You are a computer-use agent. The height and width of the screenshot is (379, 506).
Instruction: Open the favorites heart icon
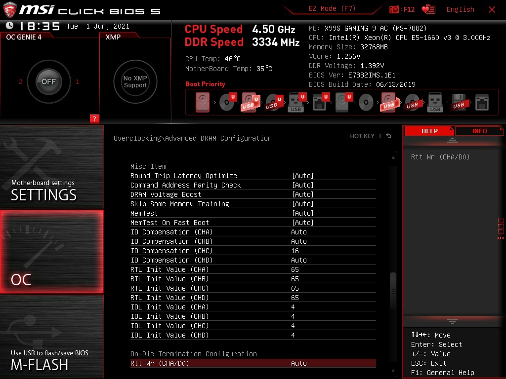point(428,9)
